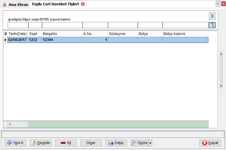The image size is (226, 150).
Task: Open the grid column chooser icon
Action: [x=5, y=34]
